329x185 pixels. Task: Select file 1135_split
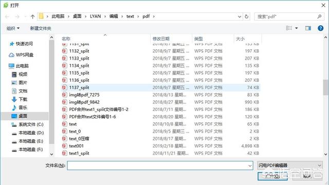[79, 73]
